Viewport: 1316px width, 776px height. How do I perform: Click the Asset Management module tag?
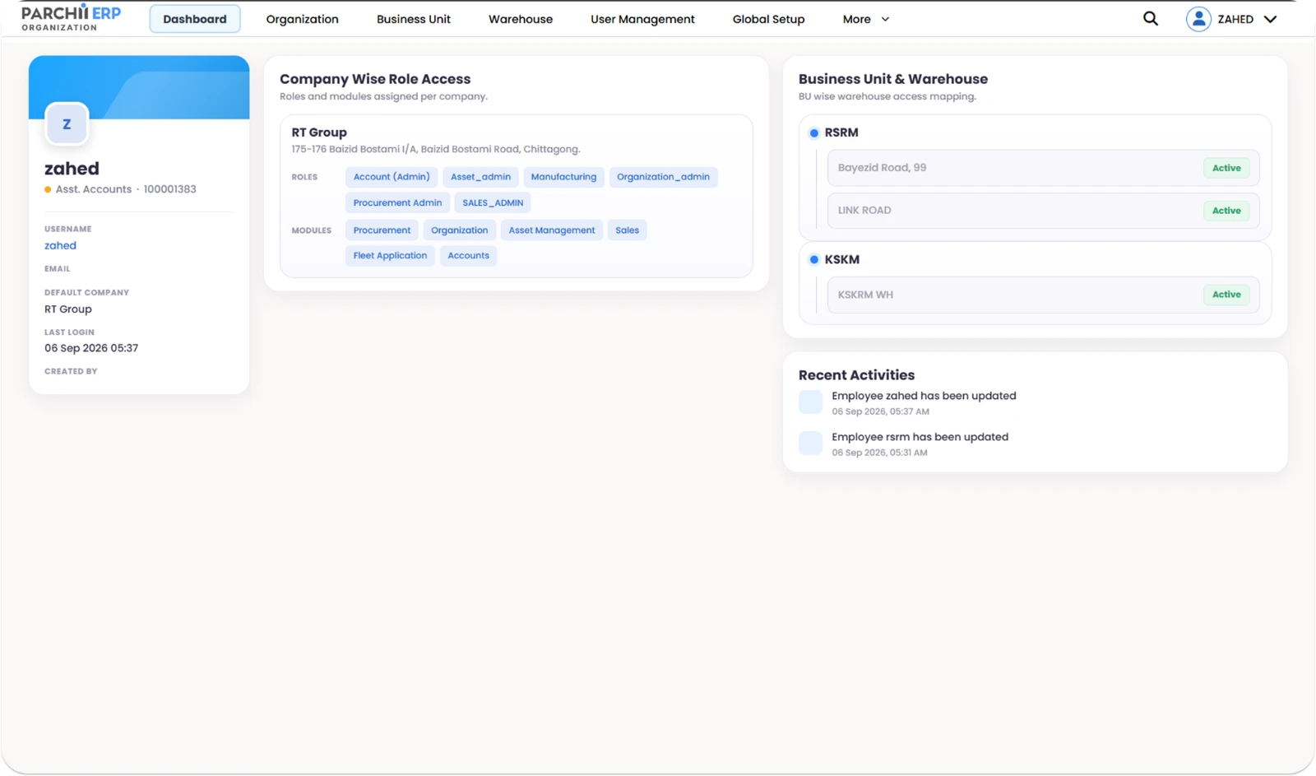click(551, 230)
